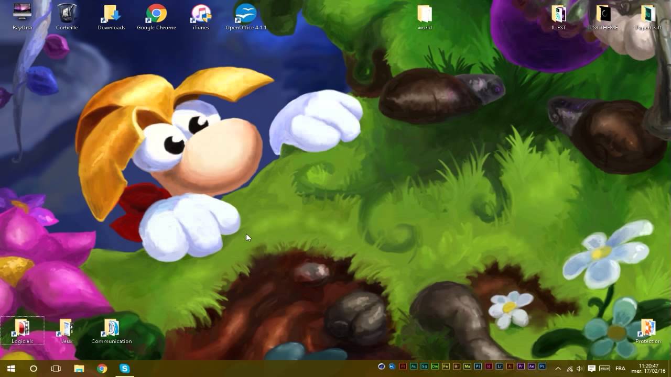Show hidden system tray icons
This screenshot has width=671, height=377.
click(558, 369)
